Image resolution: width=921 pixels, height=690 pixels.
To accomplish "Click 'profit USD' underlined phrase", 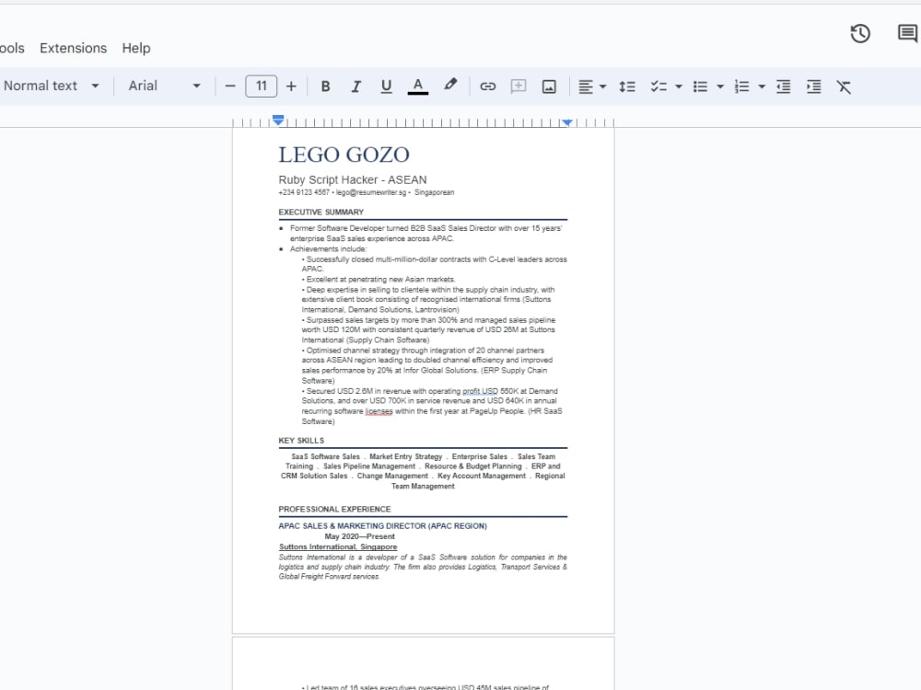I will tap(480, 391).
